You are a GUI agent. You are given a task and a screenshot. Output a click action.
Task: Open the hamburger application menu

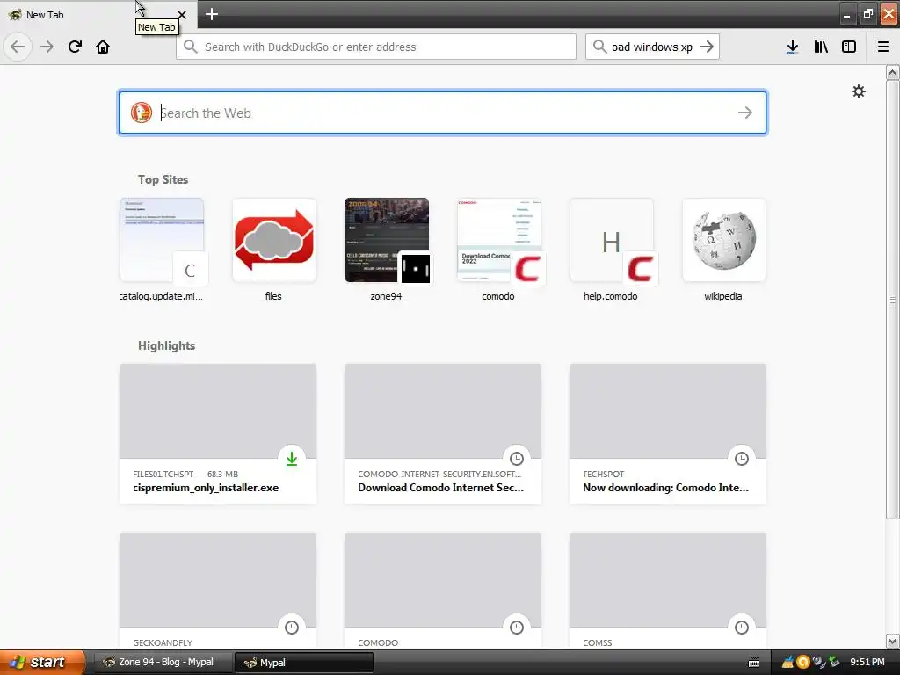883,47
